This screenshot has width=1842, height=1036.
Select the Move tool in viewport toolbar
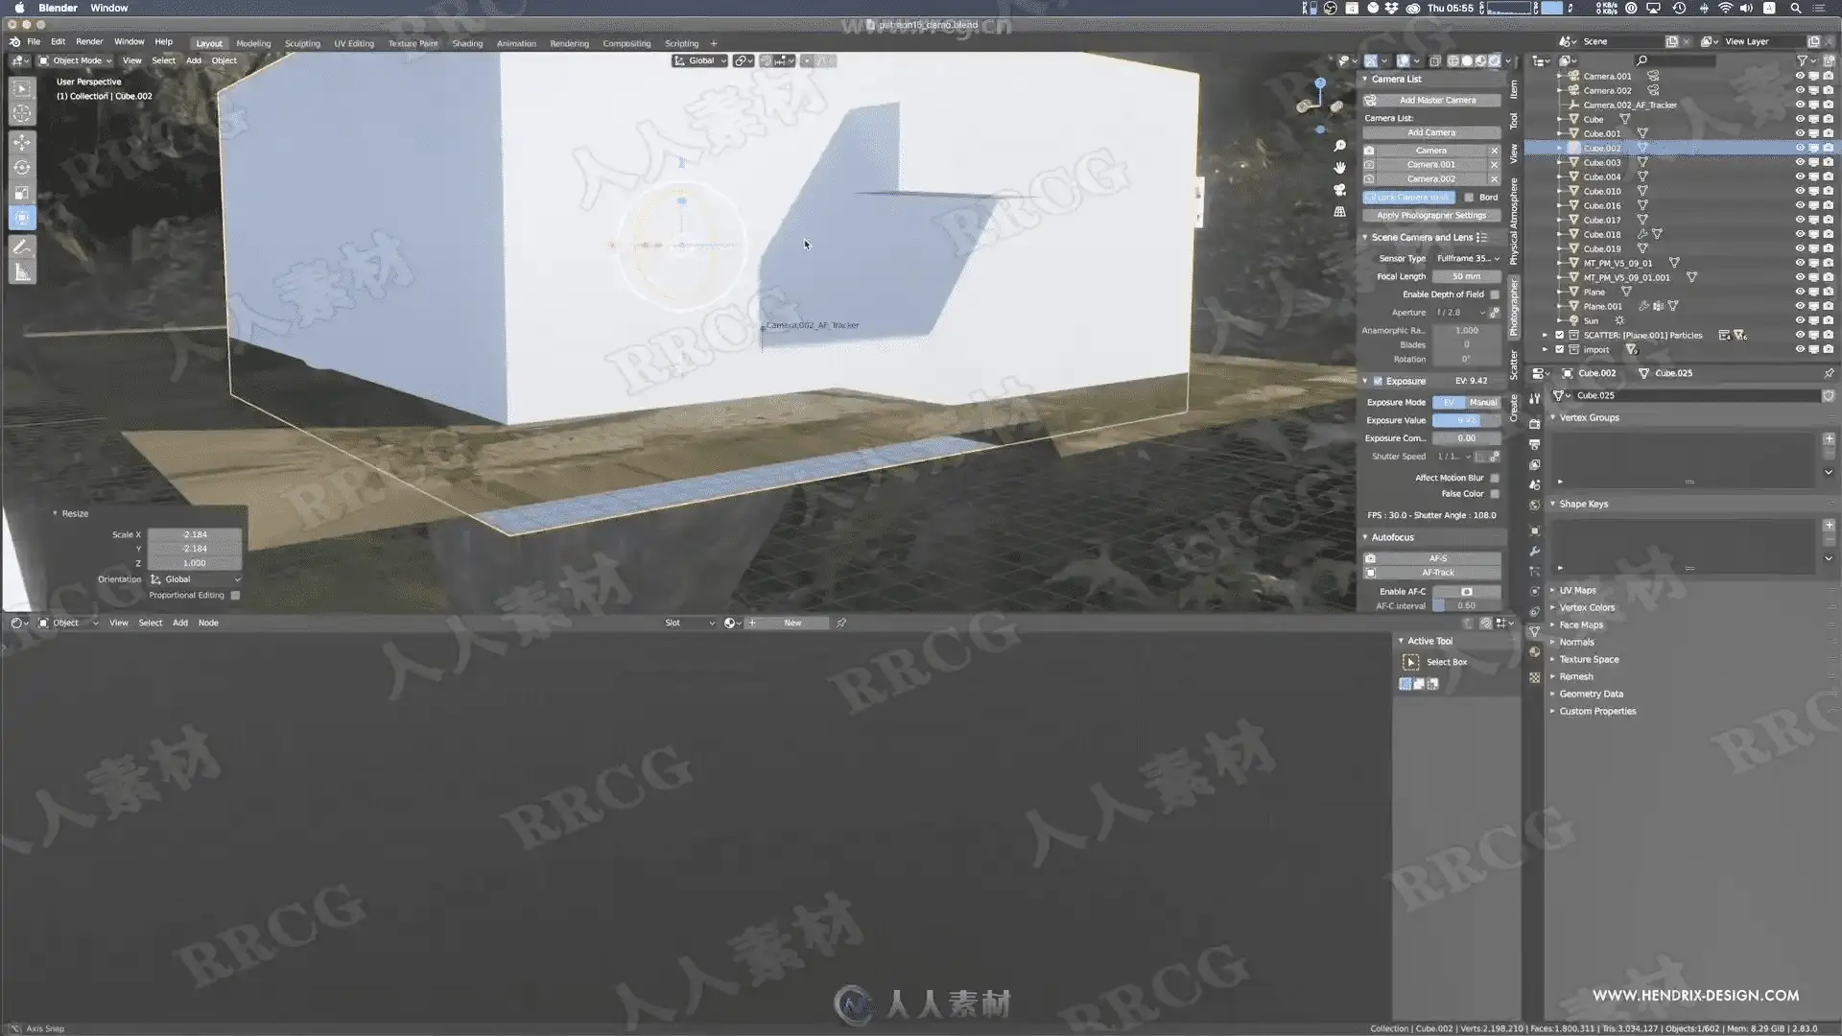(x=21, y=142)
